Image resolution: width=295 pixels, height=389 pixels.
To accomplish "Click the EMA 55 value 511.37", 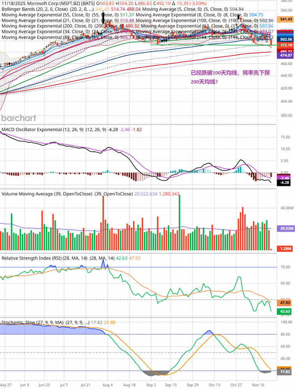I will coord(127,15).
